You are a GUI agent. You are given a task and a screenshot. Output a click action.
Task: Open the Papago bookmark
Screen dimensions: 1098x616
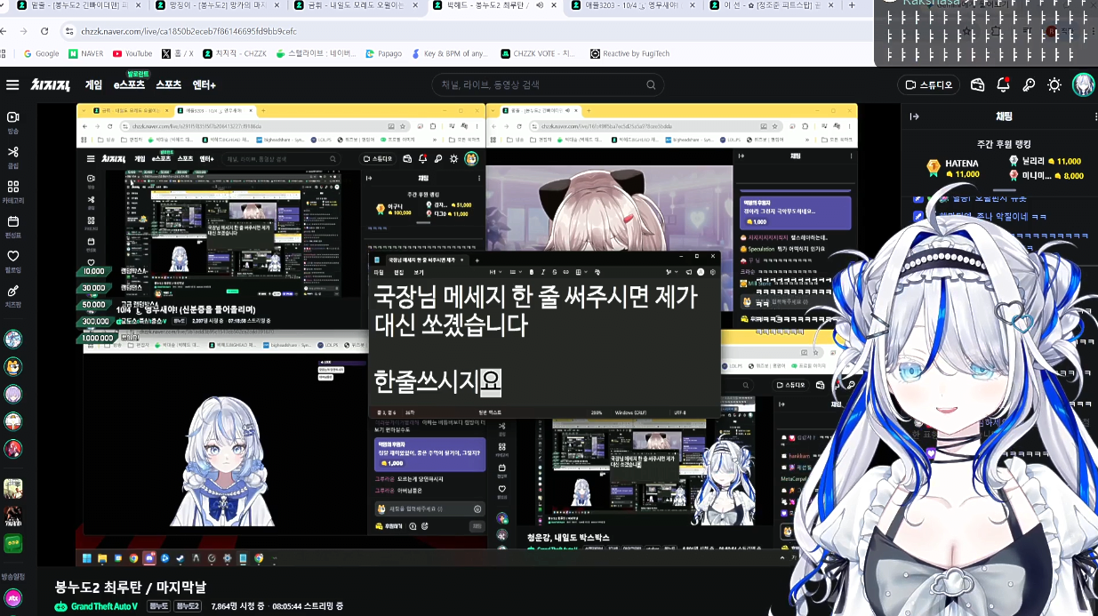pyautogui.click(x=383, y=53)
